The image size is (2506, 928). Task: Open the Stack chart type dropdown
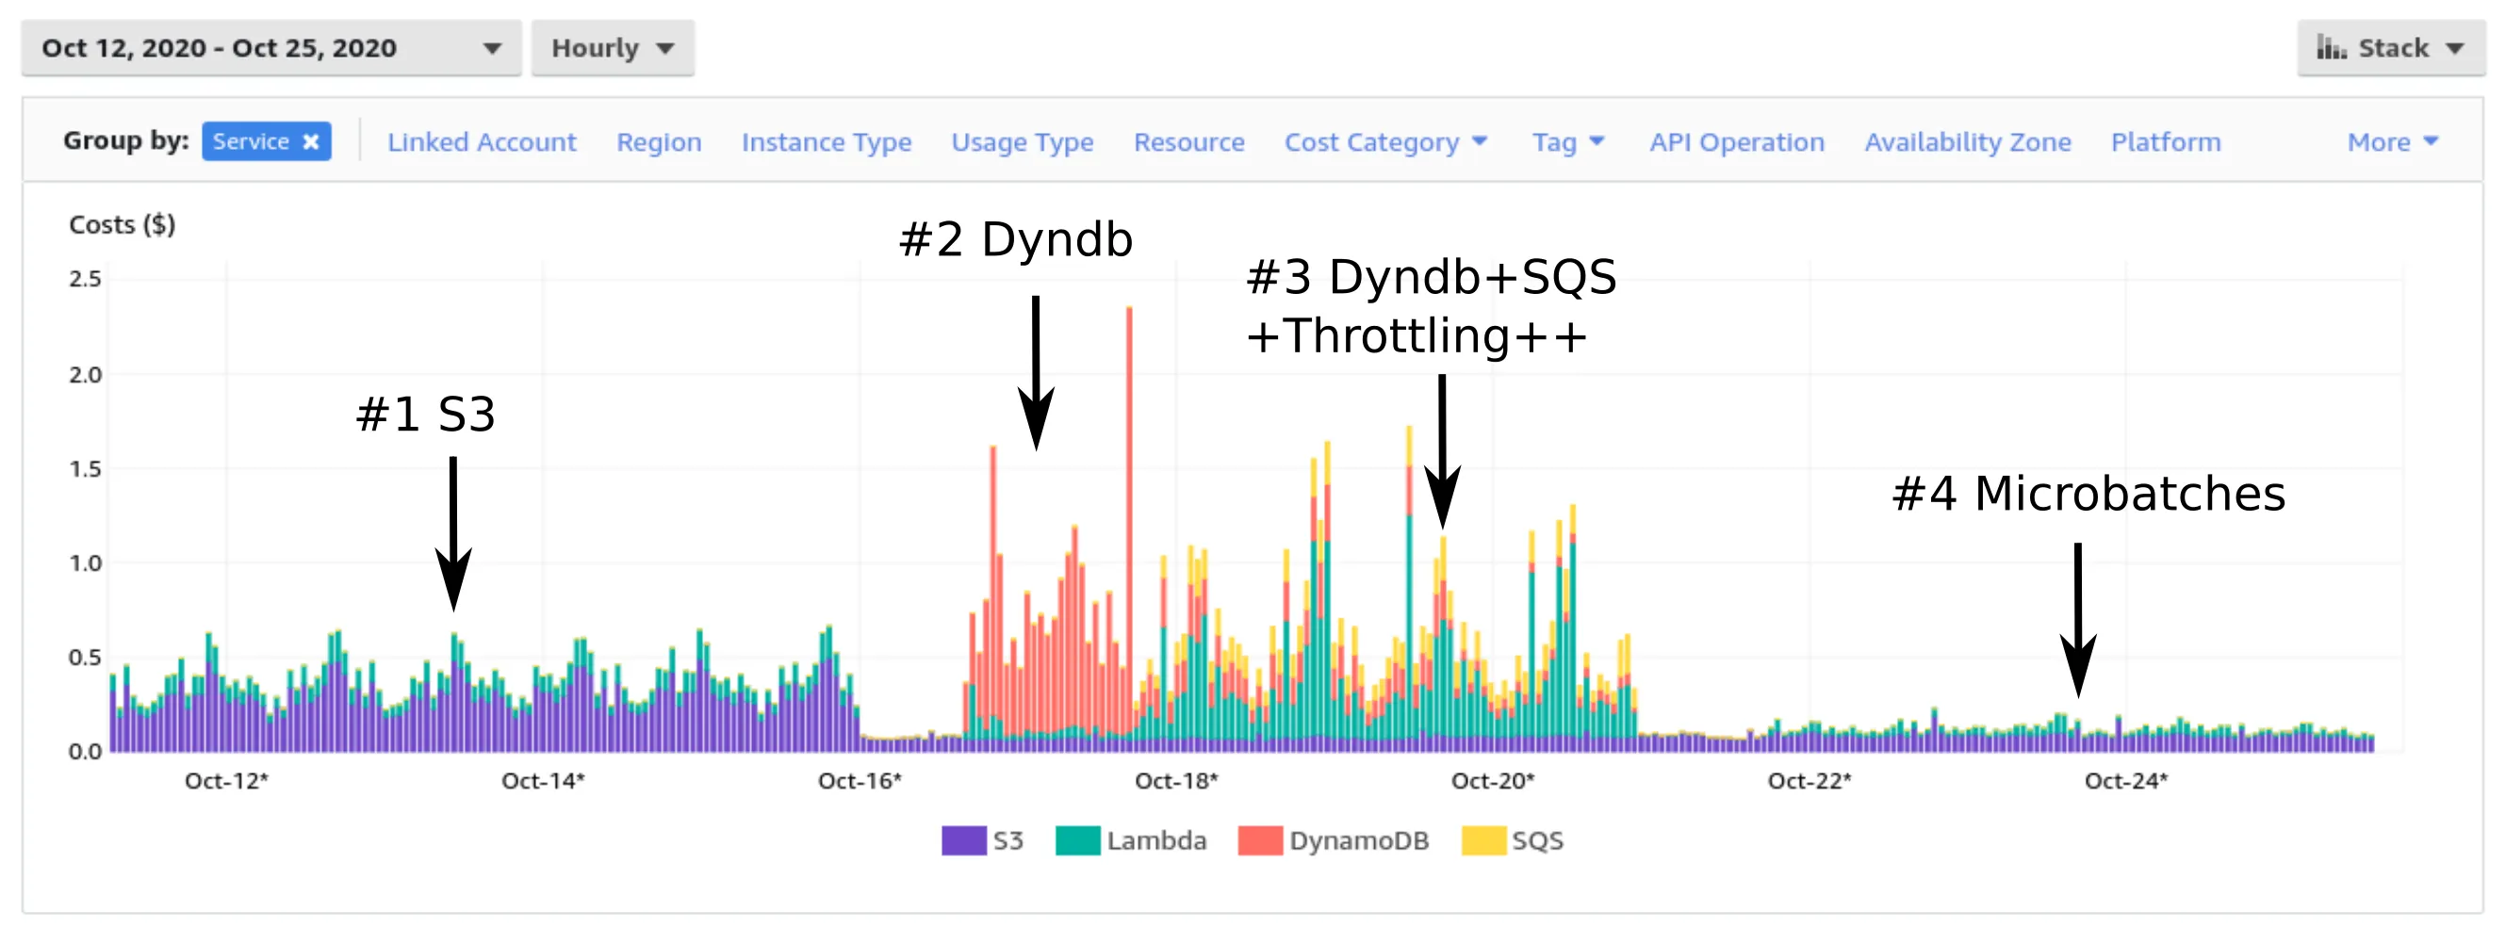[x=2390, y=49]
